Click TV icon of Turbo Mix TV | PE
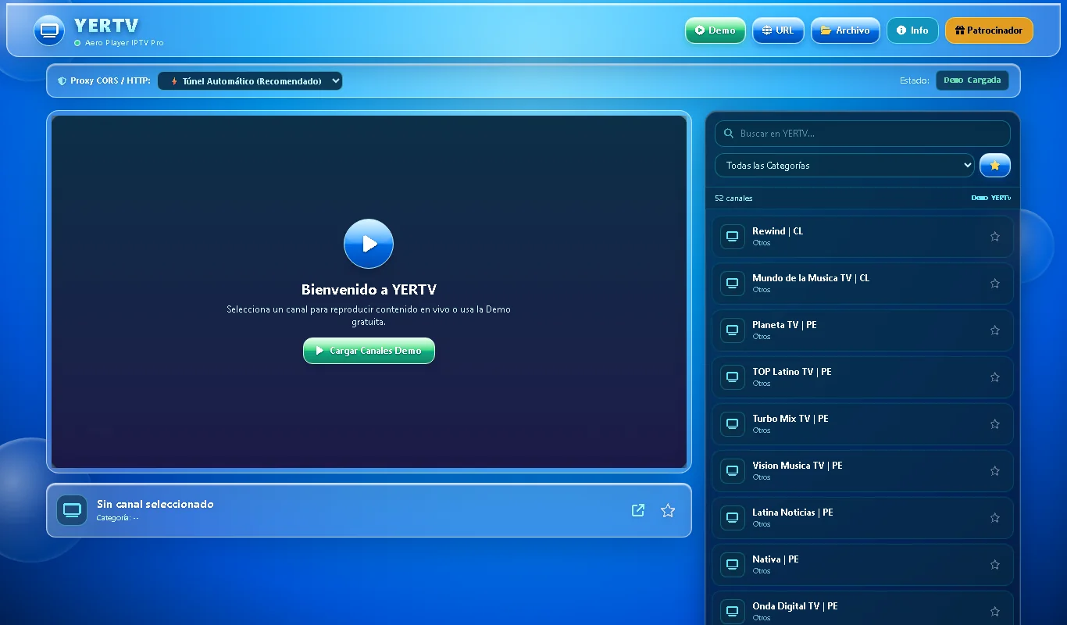 pos(733,424)
